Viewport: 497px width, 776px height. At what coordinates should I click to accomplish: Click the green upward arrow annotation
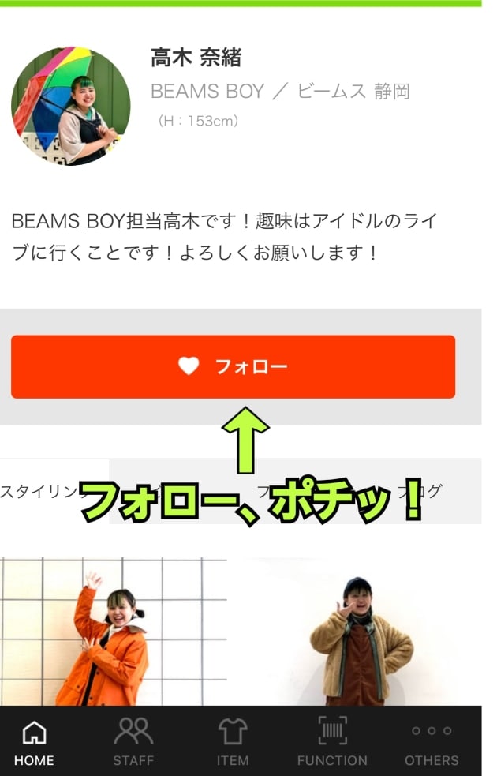[246, 440]
